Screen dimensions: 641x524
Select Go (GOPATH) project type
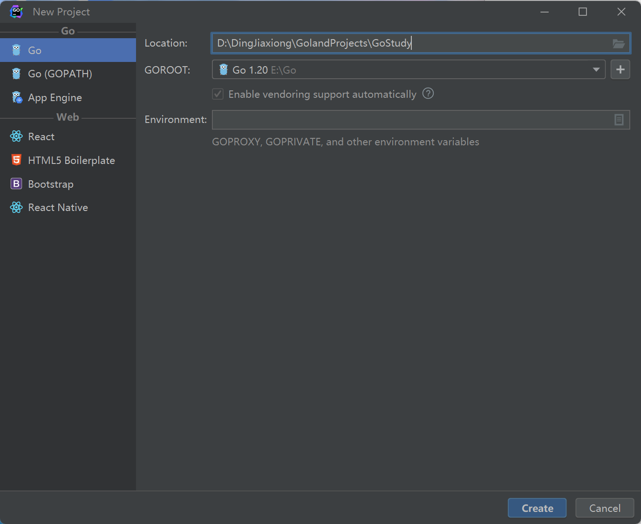68,74
